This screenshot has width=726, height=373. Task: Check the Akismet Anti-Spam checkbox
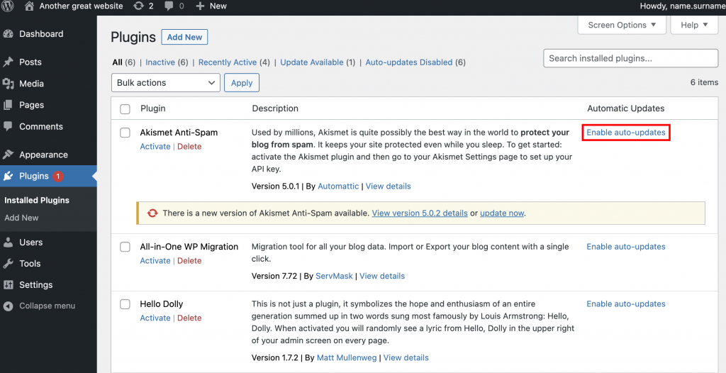coord(125,133)
